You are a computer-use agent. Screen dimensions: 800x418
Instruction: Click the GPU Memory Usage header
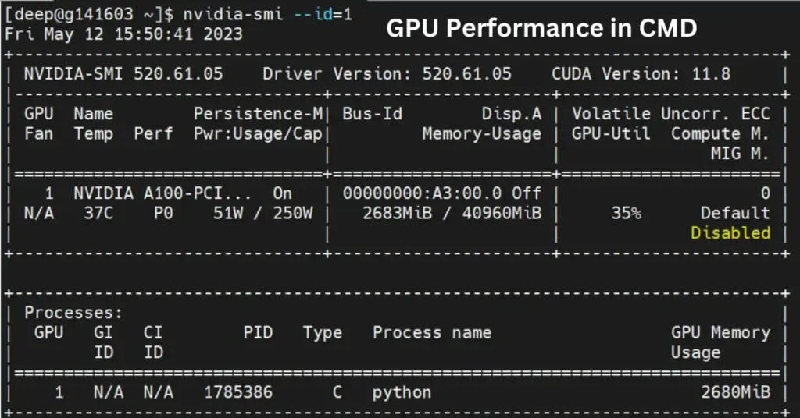(720, 342)
